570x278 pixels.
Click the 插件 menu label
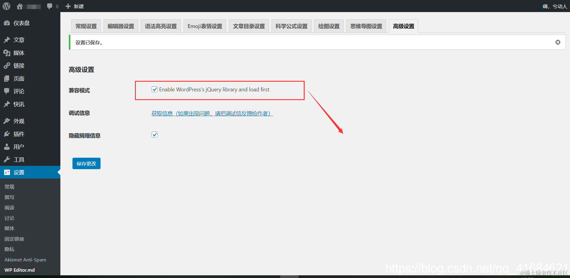click(x=19, y=134)
